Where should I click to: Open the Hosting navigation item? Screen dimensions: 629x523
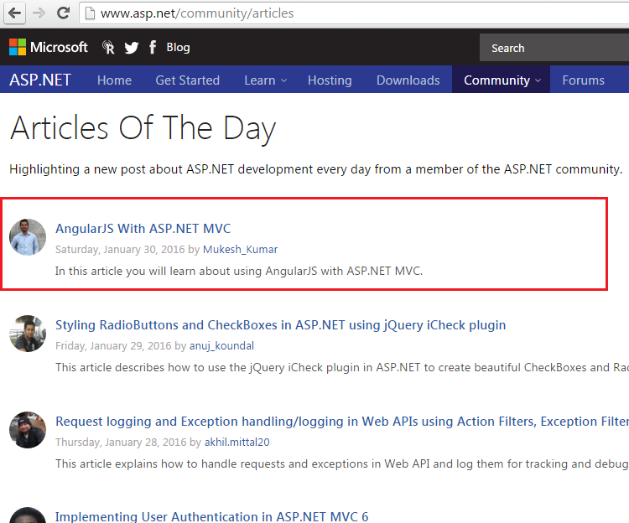pos(330,80)
